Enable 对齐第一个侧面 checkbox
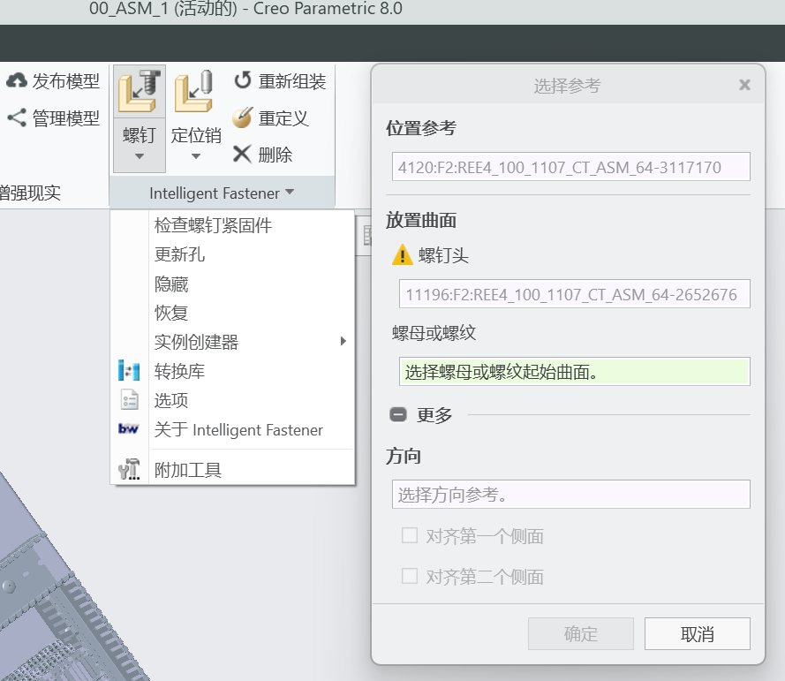 [x=410, y=535]
